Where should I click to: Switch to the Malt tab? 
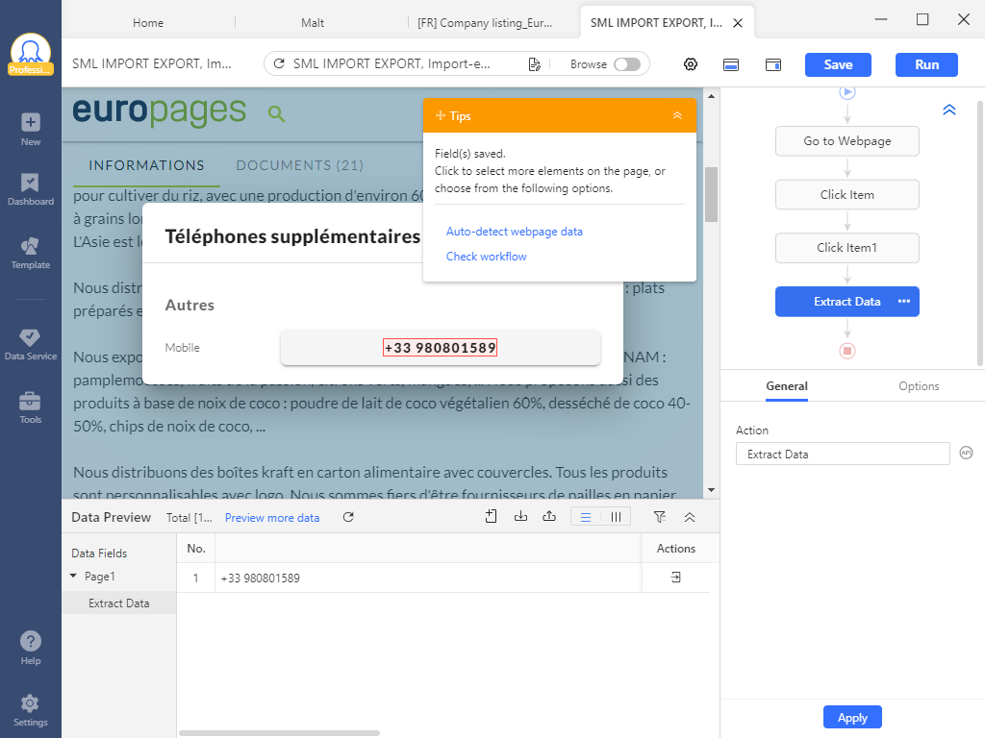pos(313,23)
